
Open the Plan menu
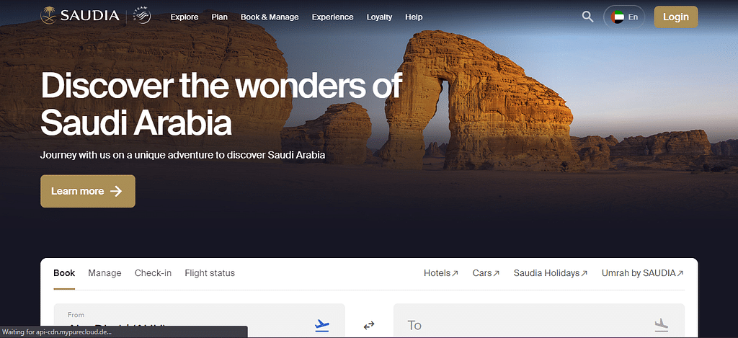tap(220, 17)
